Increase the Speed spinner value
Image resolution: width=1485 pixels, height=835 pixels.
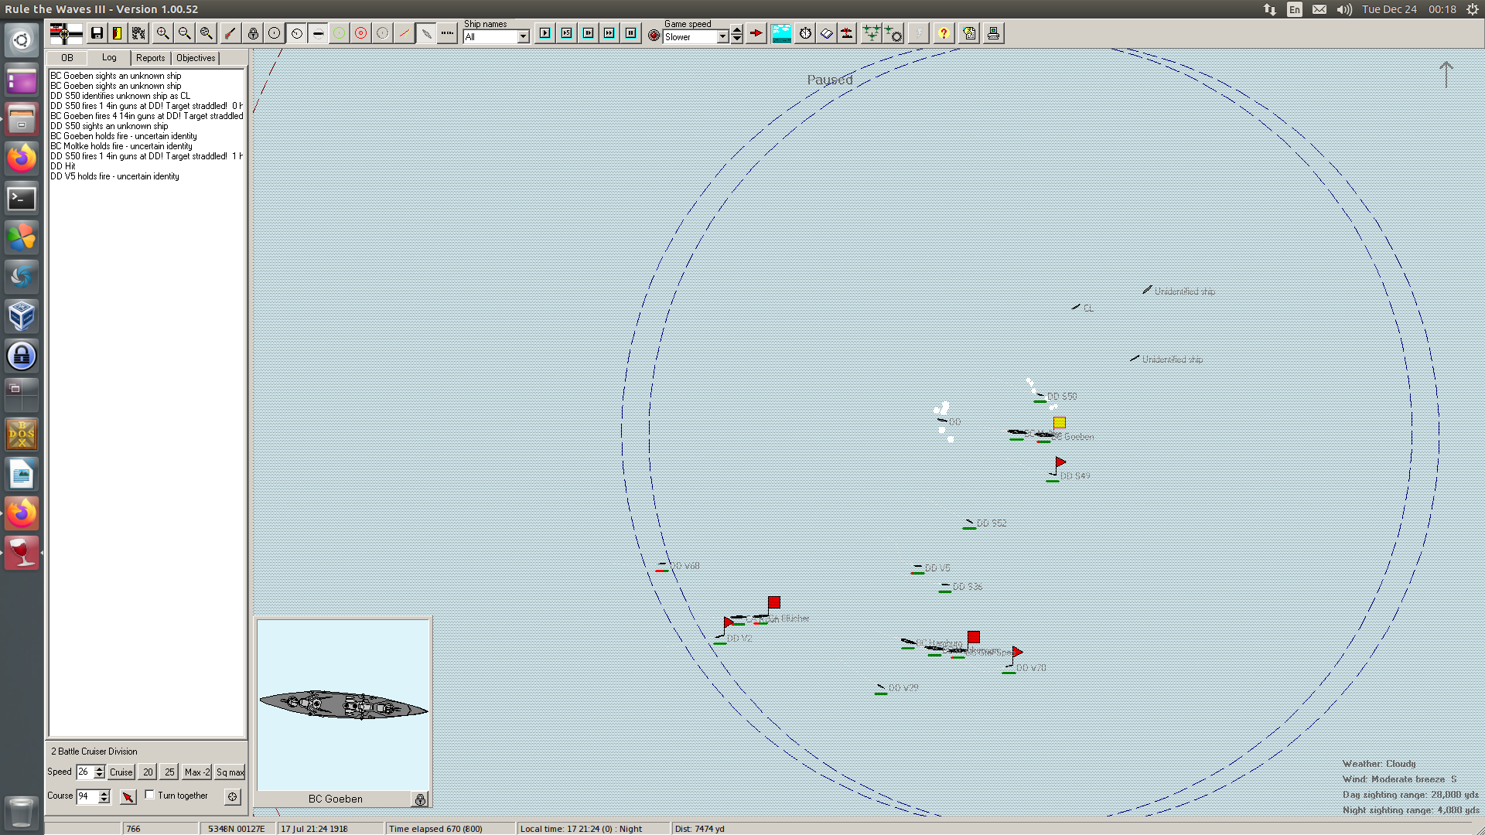tap(99, 769)
